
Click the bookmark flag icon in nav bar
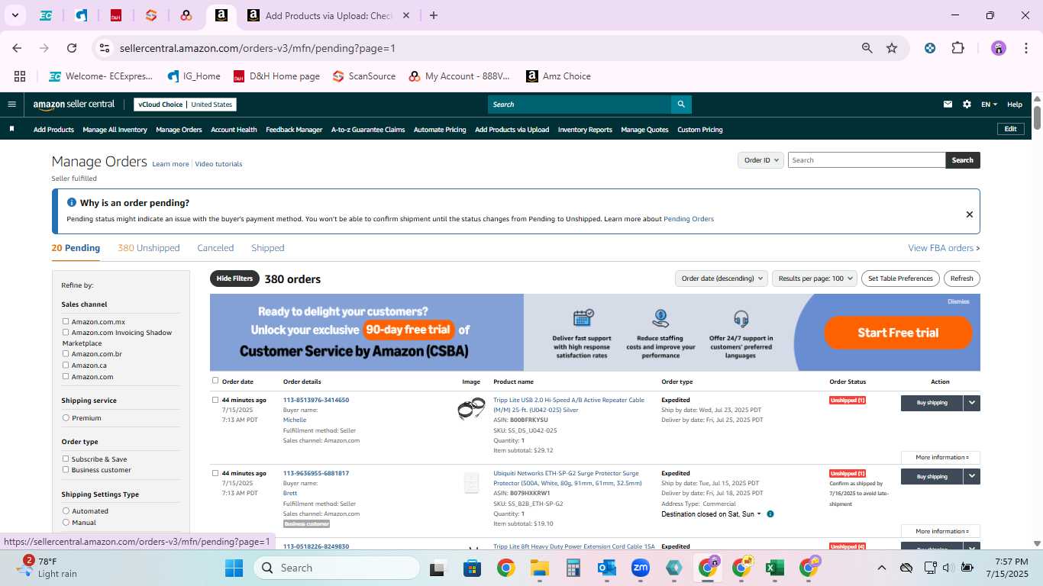pyautogui.click(x=11, y=129)
